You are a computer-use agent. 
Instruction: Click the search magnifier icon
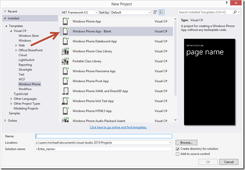click(x=235, y=12)
